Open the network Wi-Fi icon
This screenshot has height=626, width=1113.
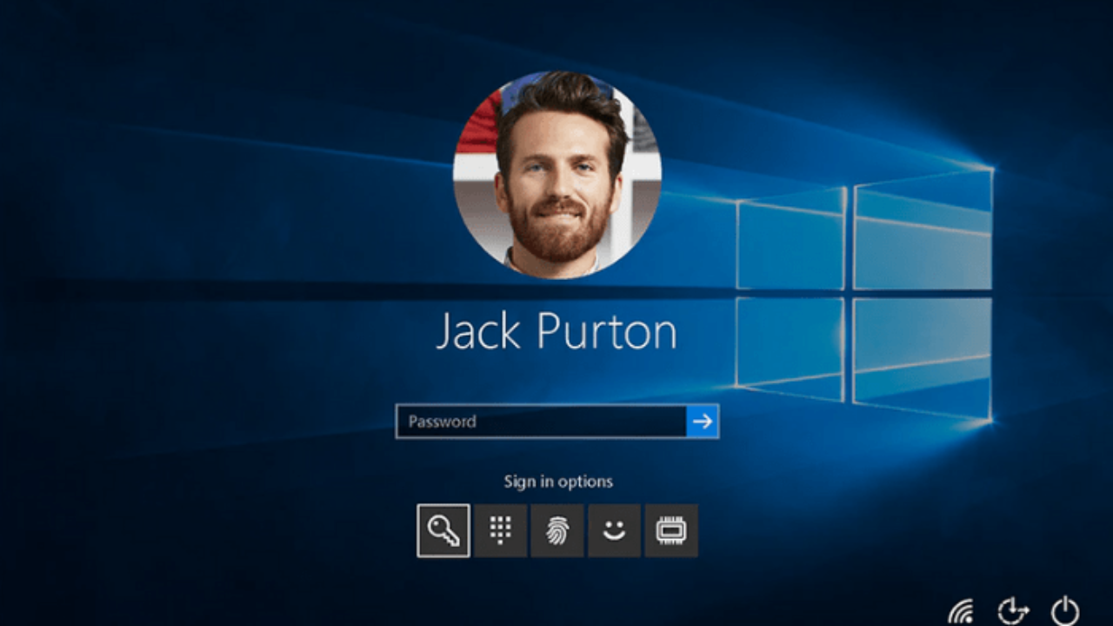pyautogui.click(x=961, y=612)
